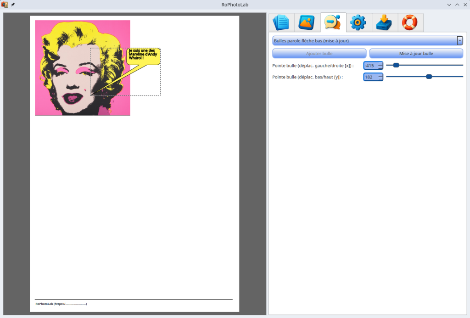Click the y-offset slider handle for bubble tip

click(429, 77)
